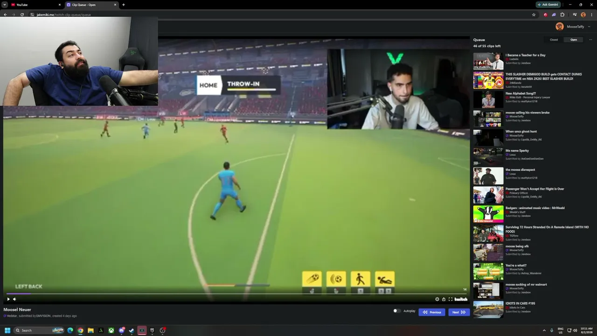Mute the clip volume
Screen dimensions: 597x336
(14, 299)
